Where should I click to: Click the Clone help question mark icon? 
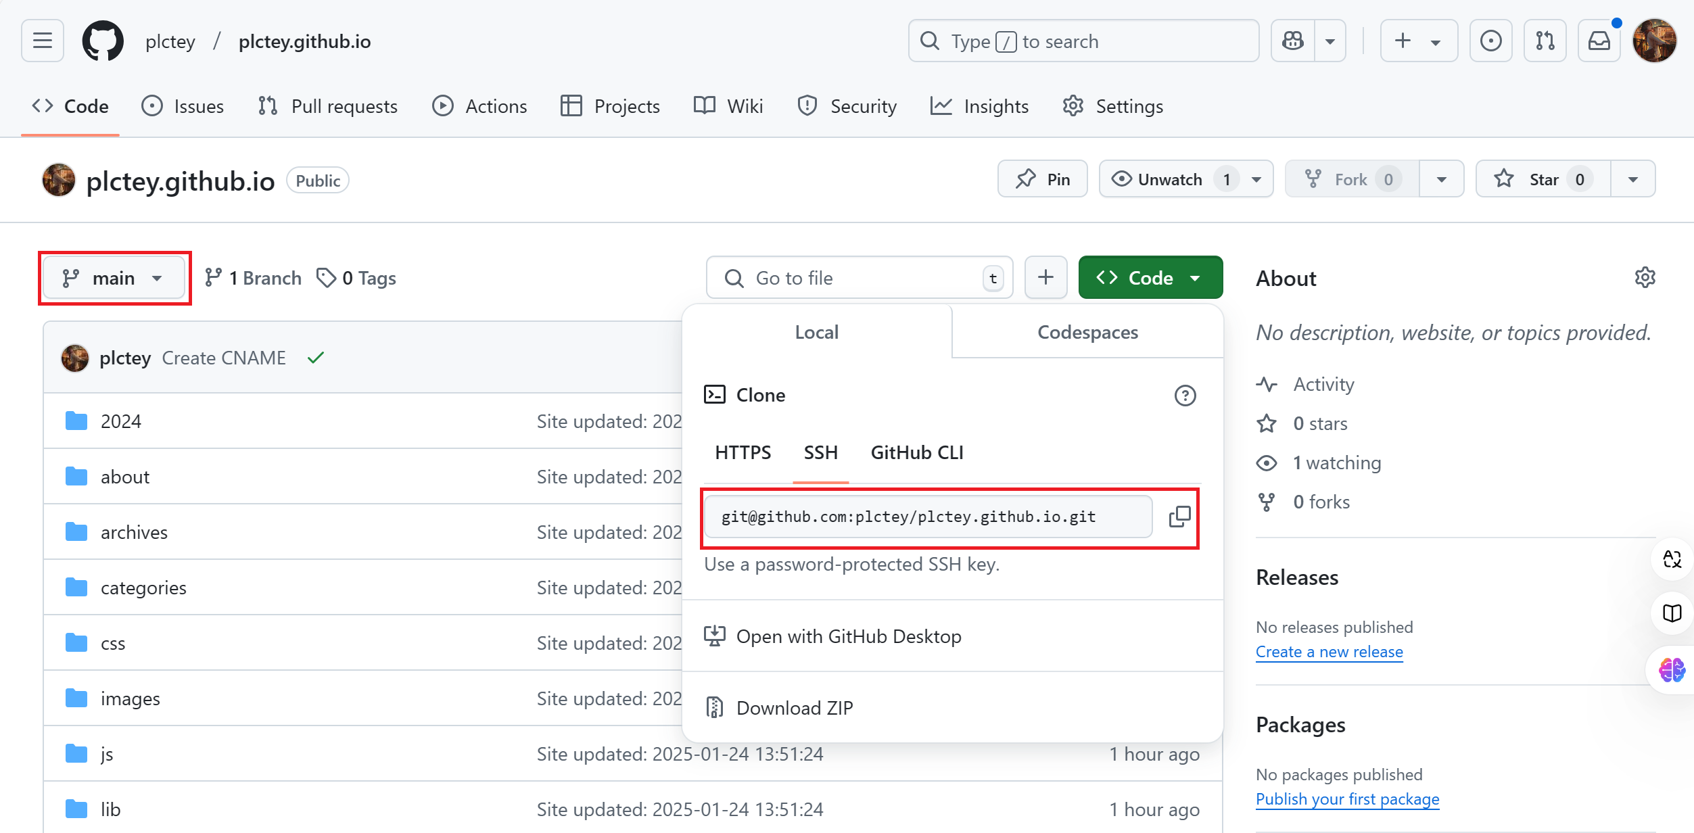(1185, 396)
